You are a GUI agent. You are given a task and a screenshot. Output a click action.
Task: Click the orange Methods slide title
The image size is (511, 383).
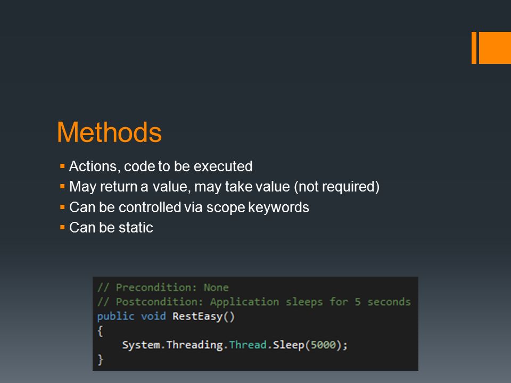click(109, 132)
